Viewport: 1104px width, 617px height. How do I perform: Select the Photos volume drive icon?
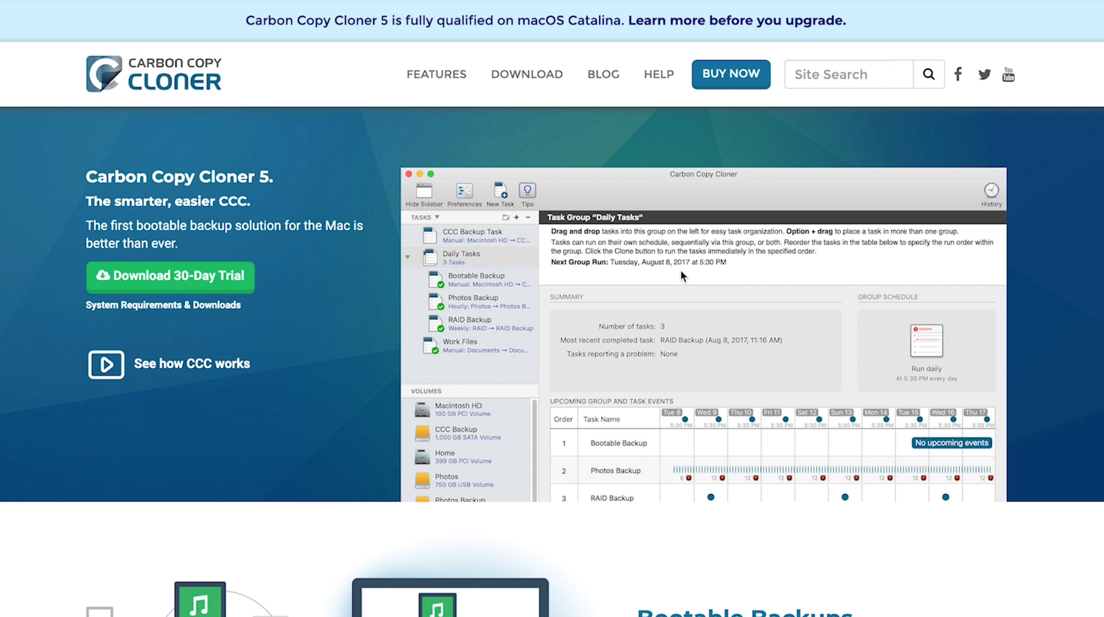pyautogui.click(x=422, y=480)
